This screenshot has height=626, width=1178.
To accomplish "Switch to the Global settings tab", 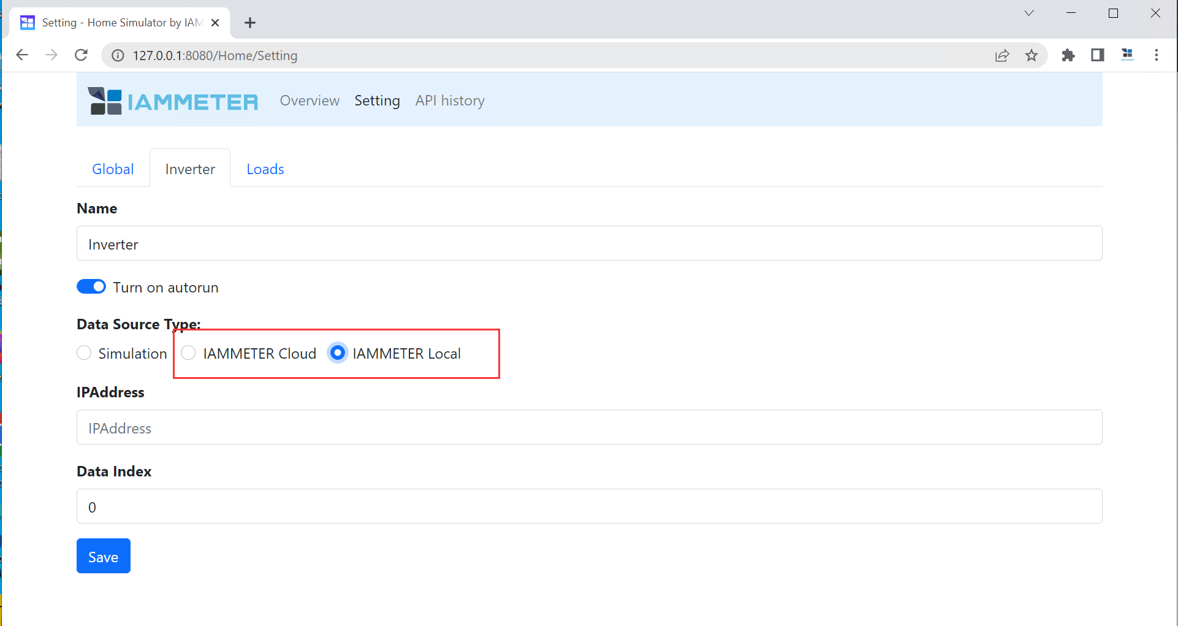I will pos(113,169).
